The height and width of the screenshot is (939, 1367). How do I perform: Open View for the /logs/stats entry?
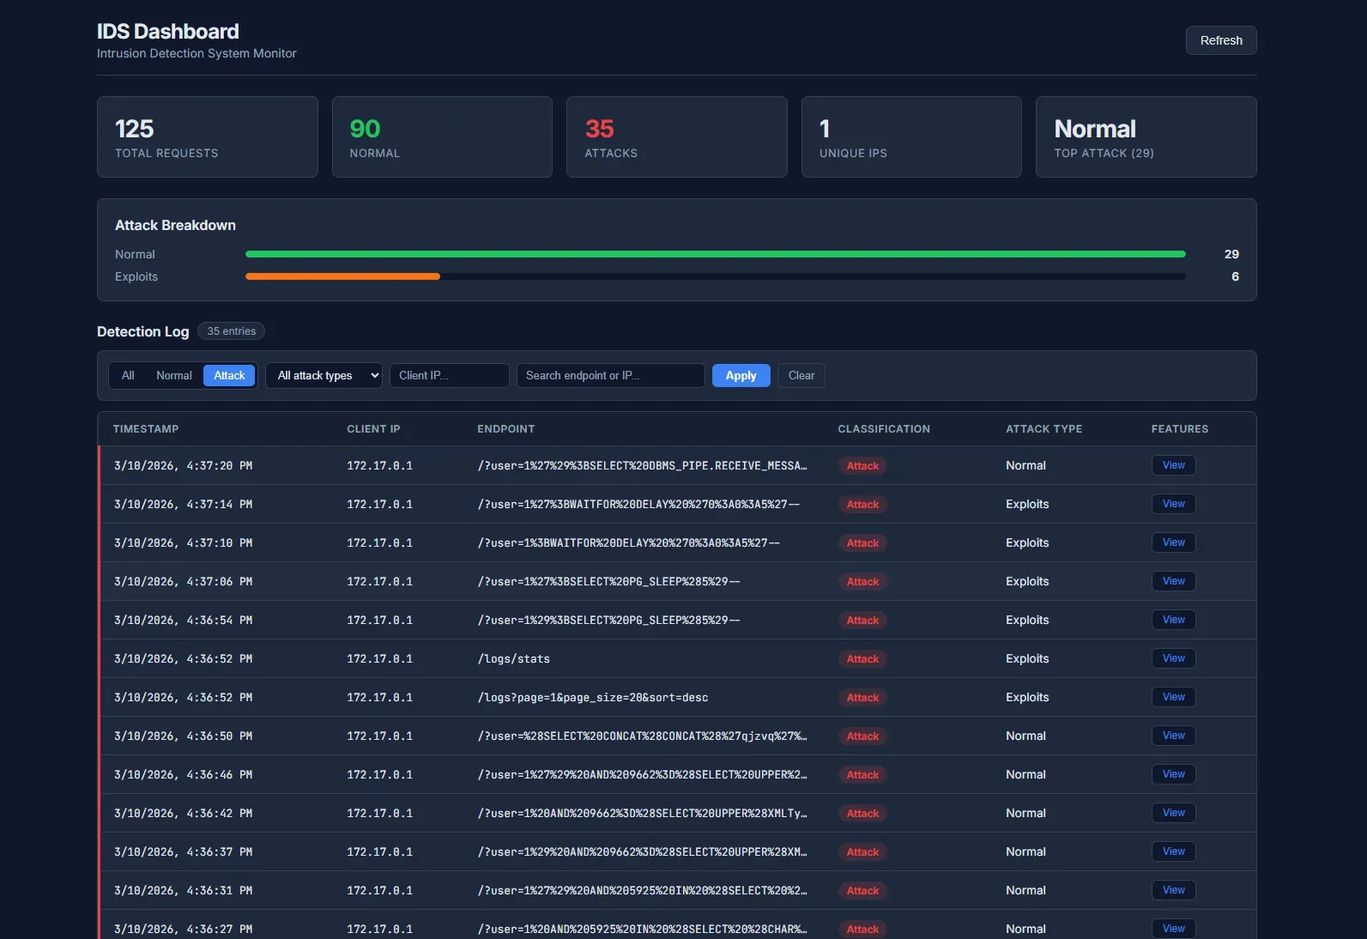click(1173, 658)
